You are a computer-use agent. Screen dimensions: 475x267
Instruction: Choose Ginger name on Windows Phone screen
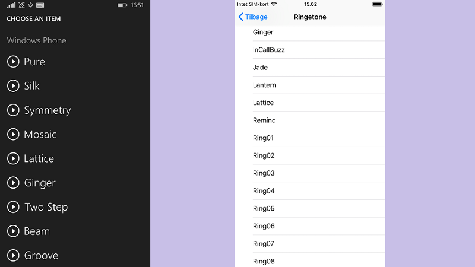[x=40, y=183]
